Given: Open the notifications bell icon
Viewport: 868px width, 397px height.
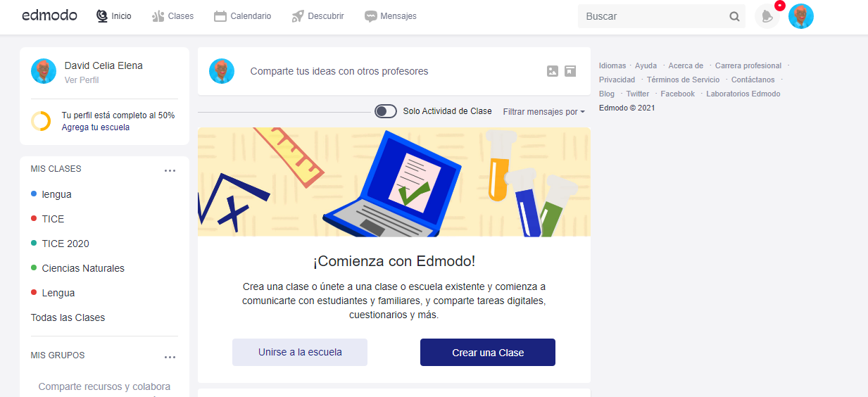Looking at the screenshot, I should 767,17.
